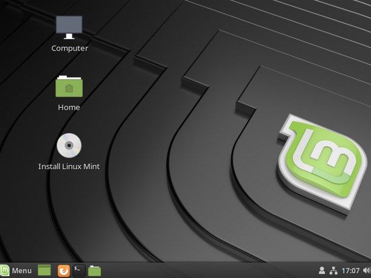The width and height of the screenshot is (371, 278).
Task: Click the Show Desktop panel icon
Action: 44,271
